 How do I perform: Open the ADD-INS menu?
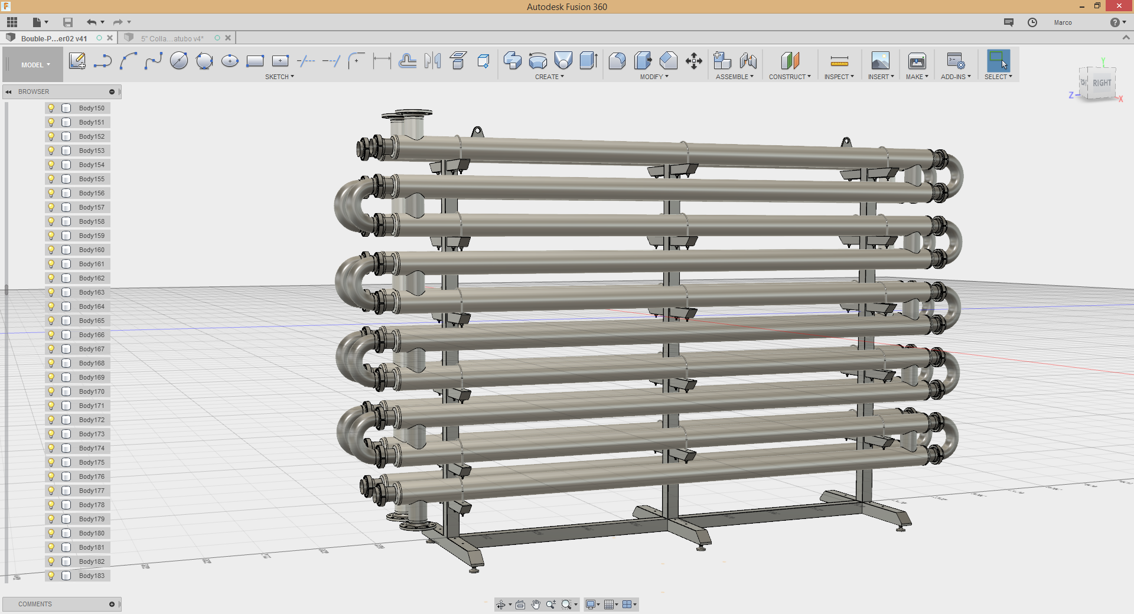[x=956, y=77]
